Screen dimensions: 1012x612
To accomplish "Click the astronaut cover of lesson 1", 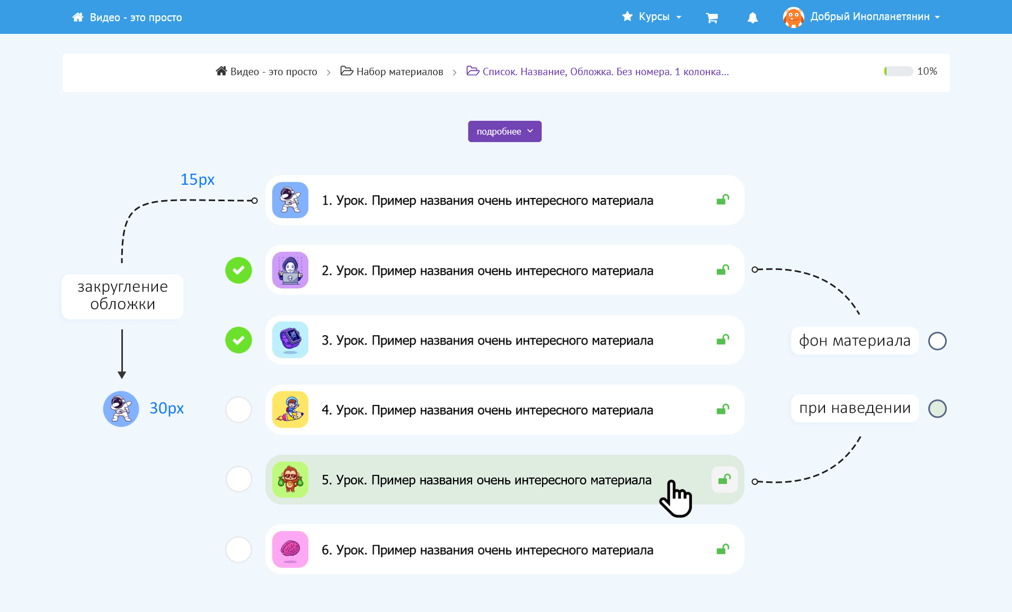I will (x=290, y=200).
